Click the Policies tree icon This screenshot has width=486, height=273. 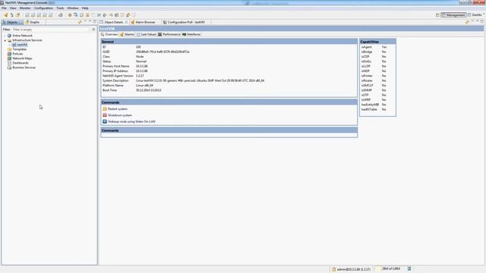pyautogui.click(x=9, y=54)
